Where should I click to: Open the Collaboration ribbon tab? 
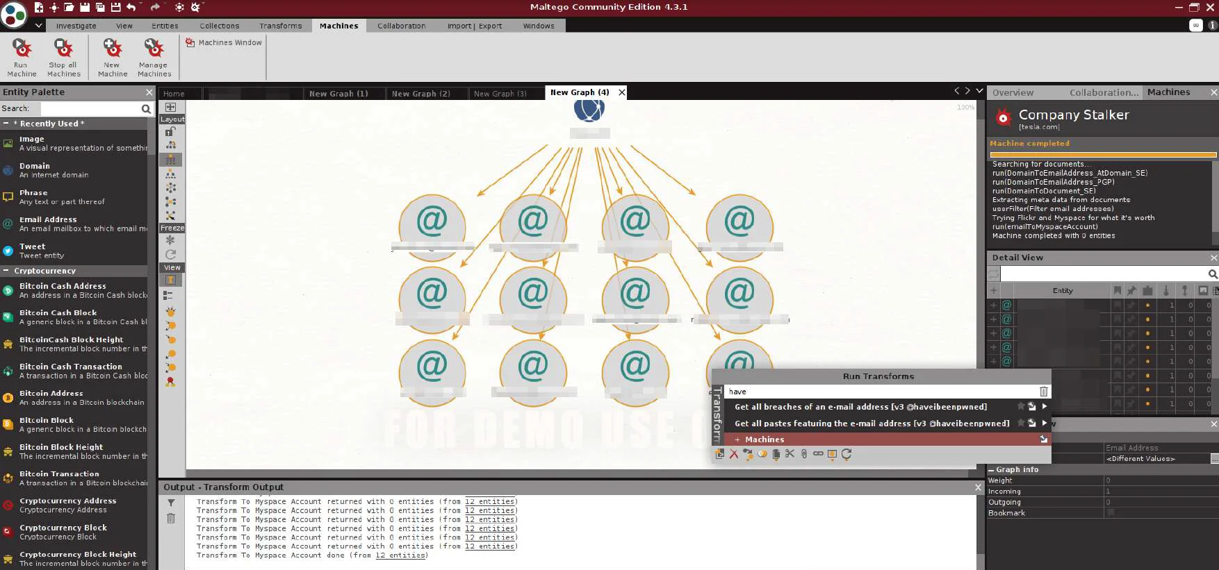tap(402, 26)
